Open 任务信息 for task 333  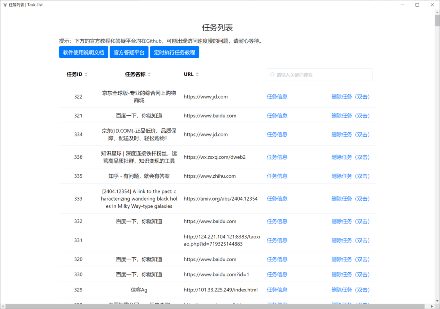(x=277, y=199)
